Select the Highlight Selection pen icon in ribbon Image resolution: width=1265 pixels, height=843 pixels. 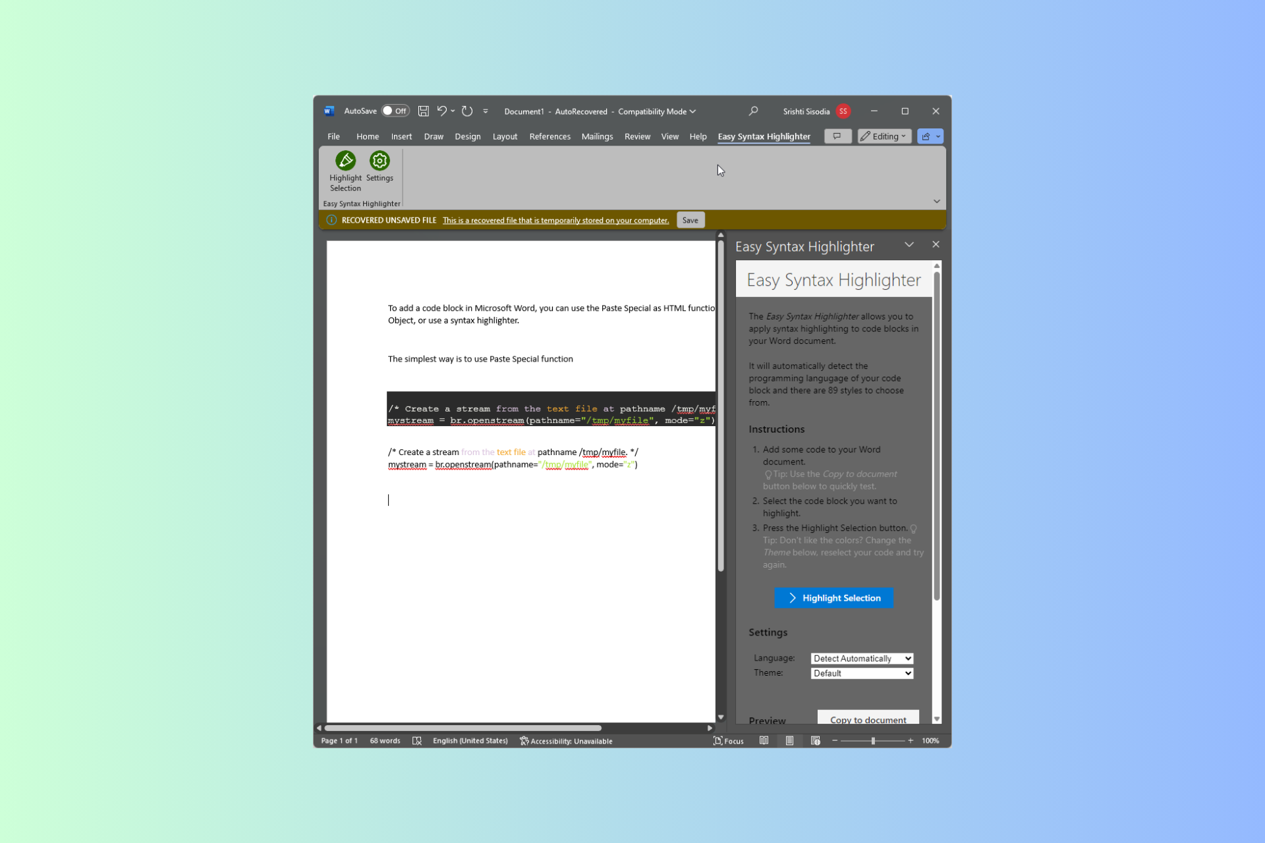click(345, 160)
